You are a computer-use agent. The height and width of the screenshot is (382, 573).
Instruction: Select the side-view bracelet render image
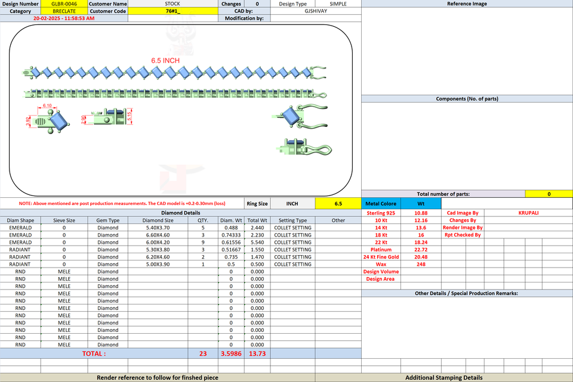[175, 94]
